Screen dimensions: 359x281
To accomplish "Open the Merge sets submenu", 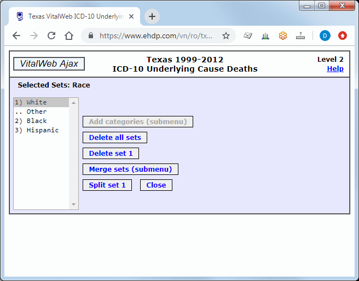I will [130, 169].
